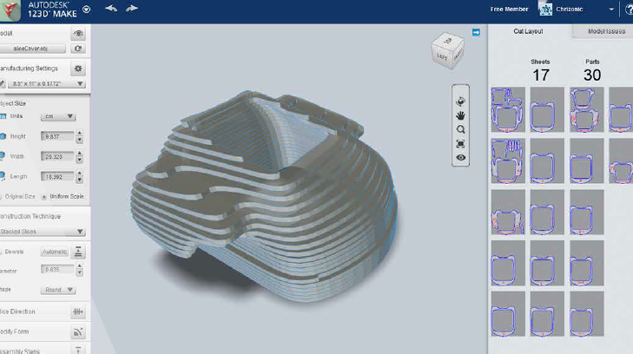Click the undo arrow in top bar

pos(111,9)
